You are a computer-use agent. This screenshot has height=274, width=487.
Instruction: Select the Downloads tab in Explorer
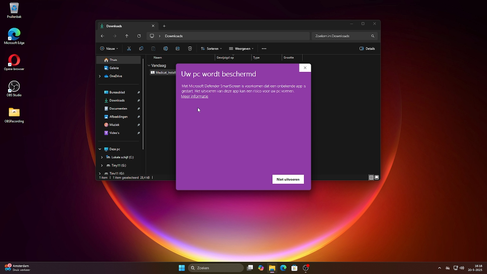[127, 26]
